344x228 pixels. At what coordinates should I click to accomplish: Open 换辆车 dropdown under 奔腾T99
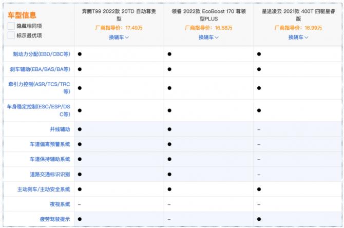[119, 37]
